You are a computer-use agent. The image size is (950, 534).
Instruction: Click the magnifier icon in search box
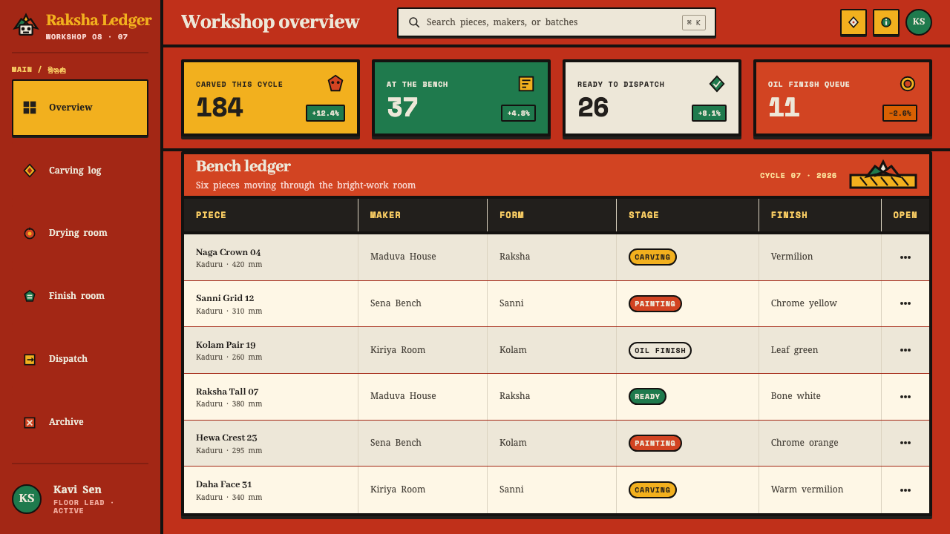coord(414,22)
